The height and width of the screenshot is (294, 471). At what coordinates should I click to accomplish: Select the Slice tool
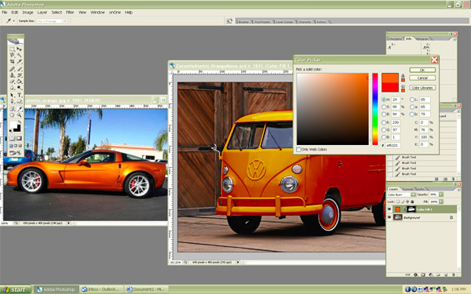pos(19,61)
